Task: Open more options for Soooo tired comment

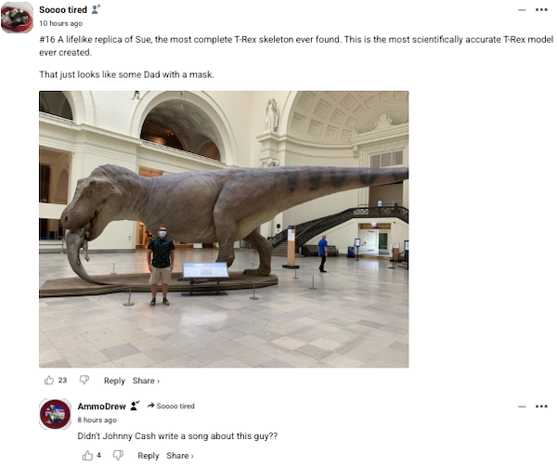Action: click(x=542, y=9)
